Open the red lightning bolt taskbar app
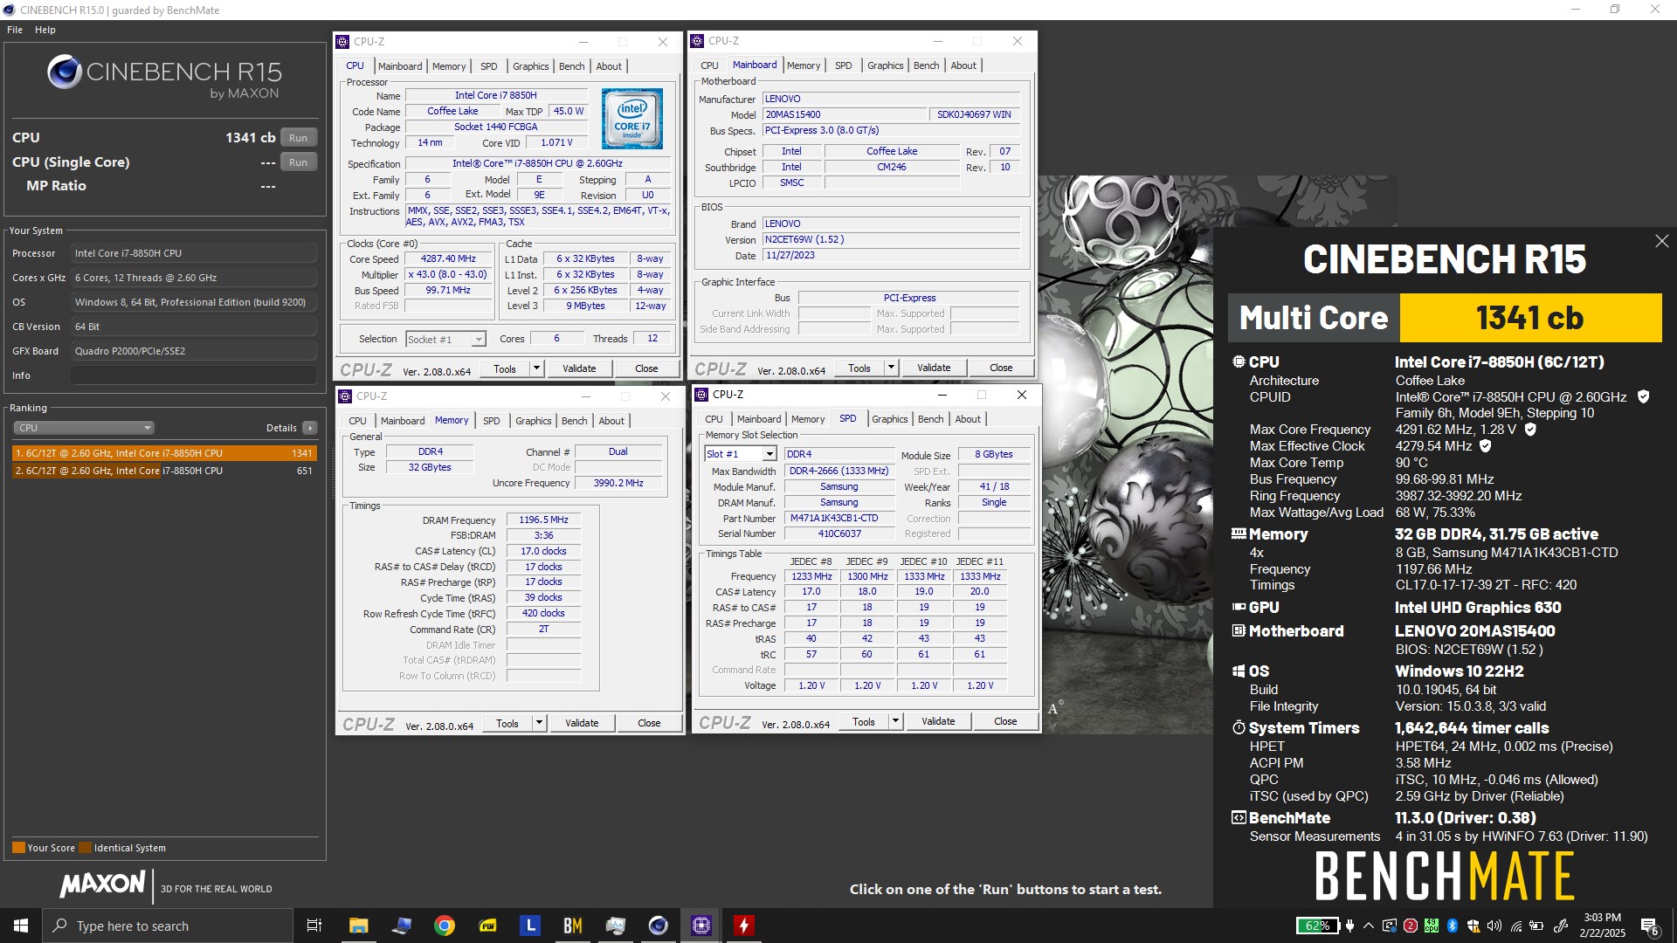The height and width of the screenshot is (943, 1677). 744,926
